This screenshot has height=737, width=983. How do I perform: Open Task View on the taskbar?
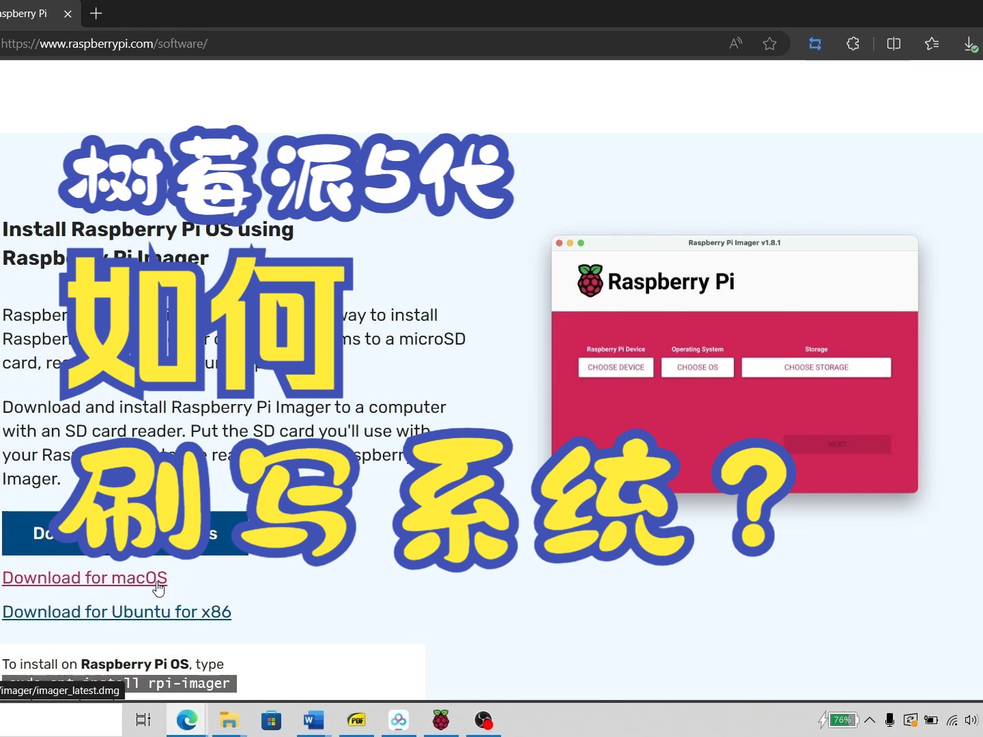tap(143, 720)
